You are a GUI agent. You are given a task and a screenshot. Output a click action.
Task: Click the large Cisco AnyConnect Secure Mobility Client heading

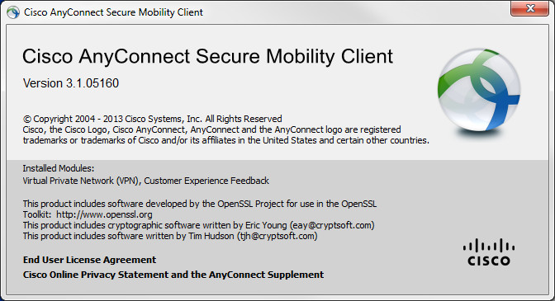pyautogui.click(x=207, y=57)
